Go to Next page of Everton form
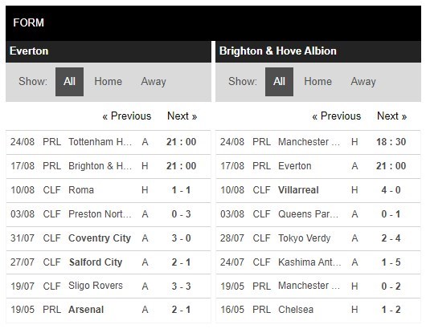Image resolution: width=426 pixels, height=333 pixels. coord(182,116)
